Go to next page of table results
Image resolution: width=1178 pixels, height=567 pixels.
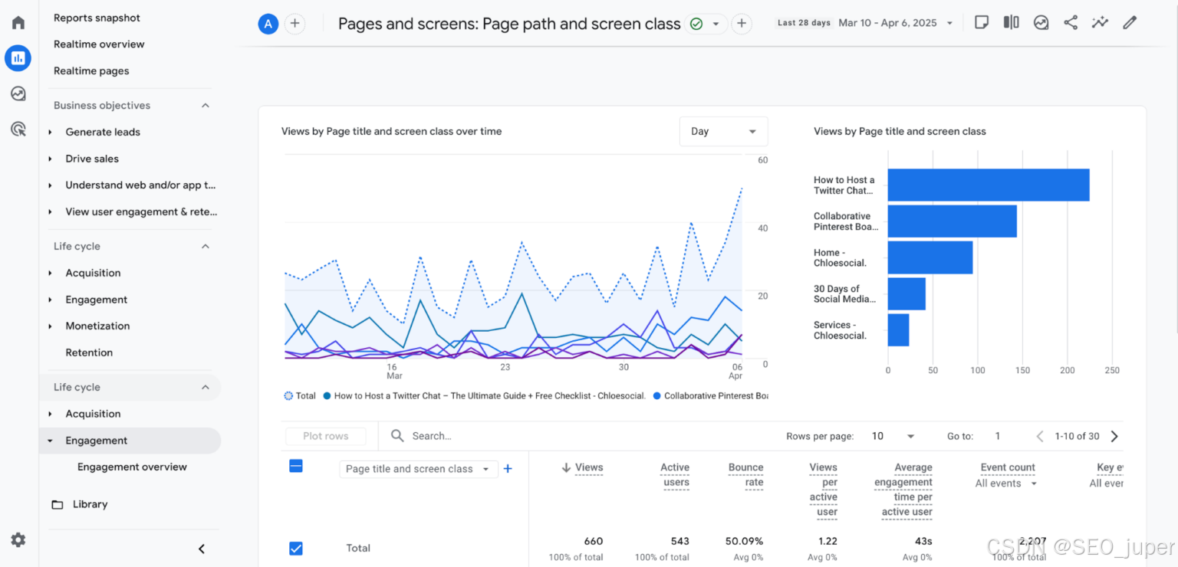1114,436
